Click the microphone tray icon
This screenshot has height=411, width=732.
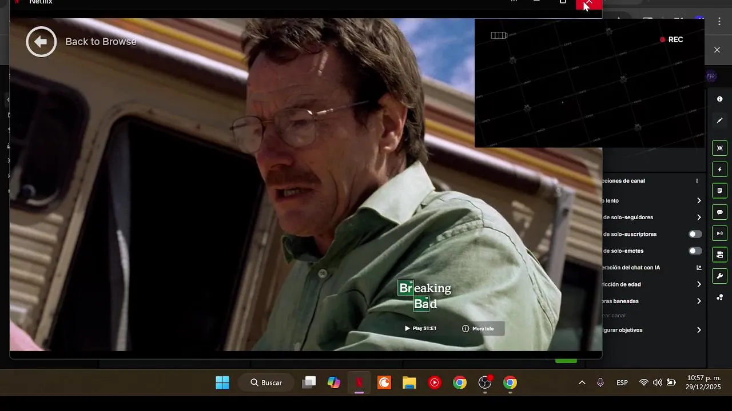(x=600, y=382)
